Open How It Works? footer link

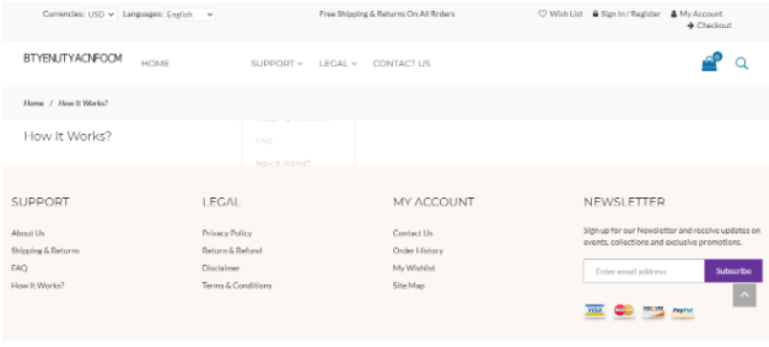(38, 286)
